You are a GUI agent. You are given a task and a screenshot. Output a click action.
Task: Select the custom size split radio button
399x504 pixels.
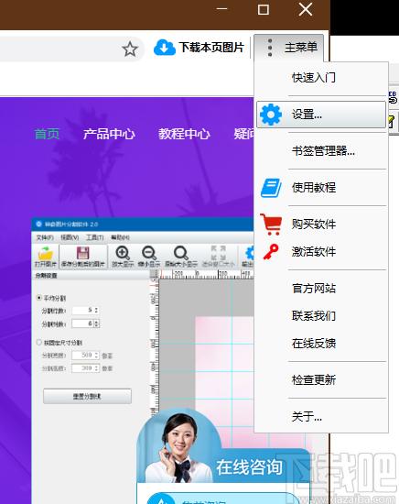39,343
